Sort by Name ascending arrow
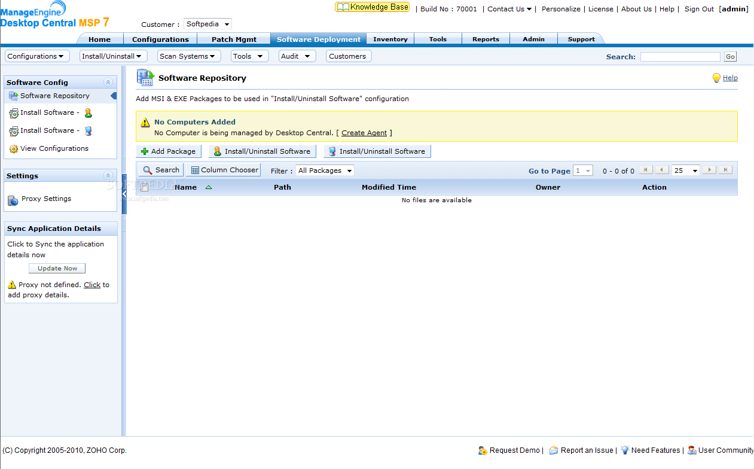This screenshot has height=469, width=754. [209, 187]
